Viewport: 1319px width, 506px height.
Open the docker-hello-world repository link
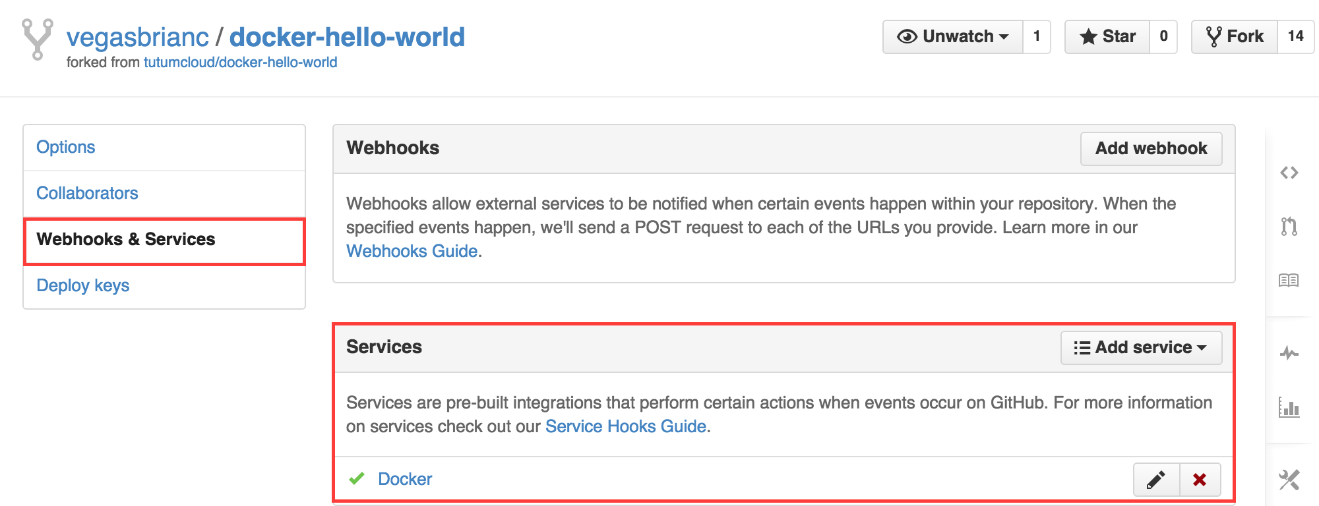coord(347,37)
